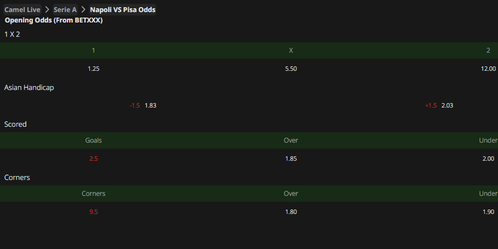
Task: Choose Under 9.5 corners at 1.90
Action: 488,212
